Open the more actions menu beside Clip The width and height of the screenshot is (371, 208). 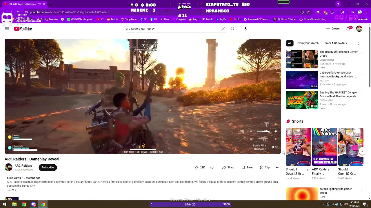[x=277, y=168]
